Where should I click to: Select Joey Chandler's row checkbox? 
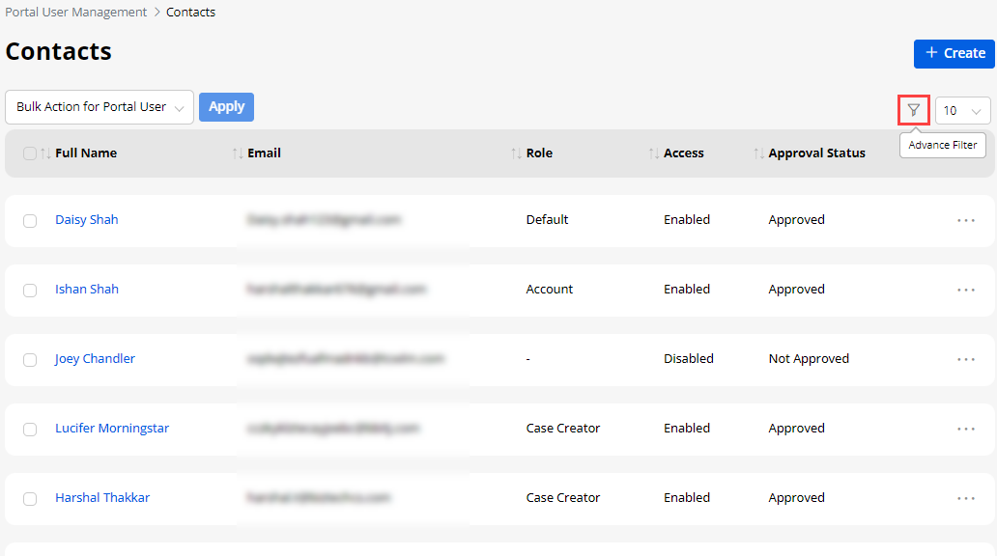tap(30, 360)
